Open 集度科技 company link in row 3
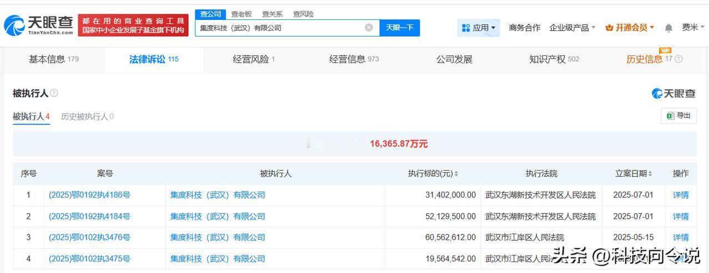This screenshot has width=709, height=273. 217,237
